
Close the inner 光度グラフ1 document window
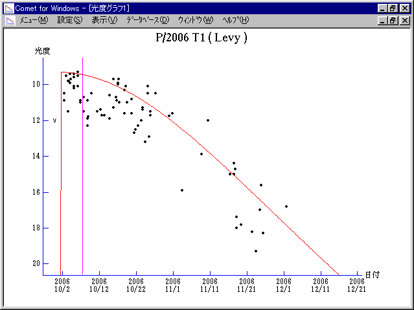[x=405, y=20]
